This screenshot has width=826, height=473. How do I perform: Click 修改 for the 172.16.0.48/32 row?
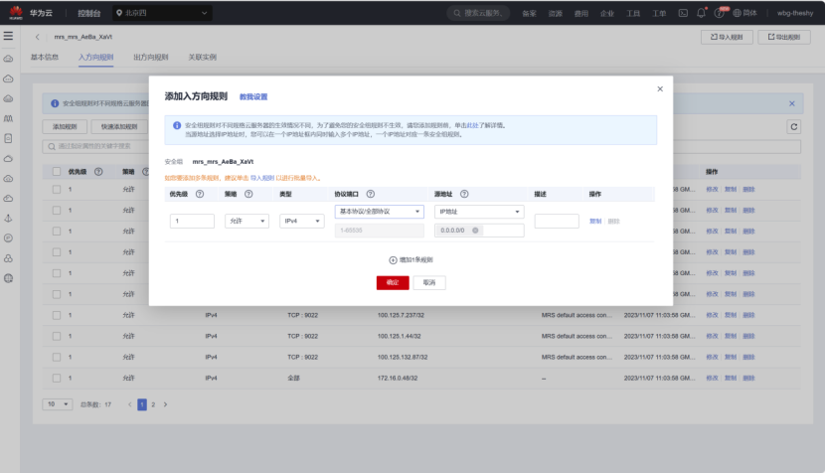713,379
